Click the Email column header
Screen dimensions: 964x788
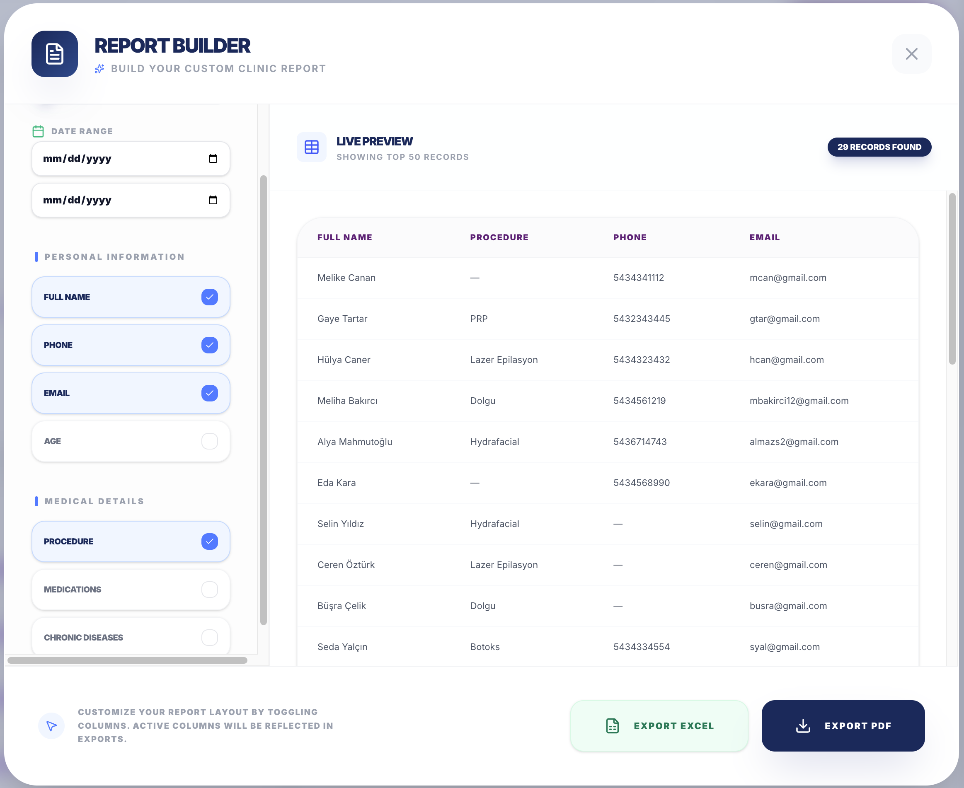(765, 237)
